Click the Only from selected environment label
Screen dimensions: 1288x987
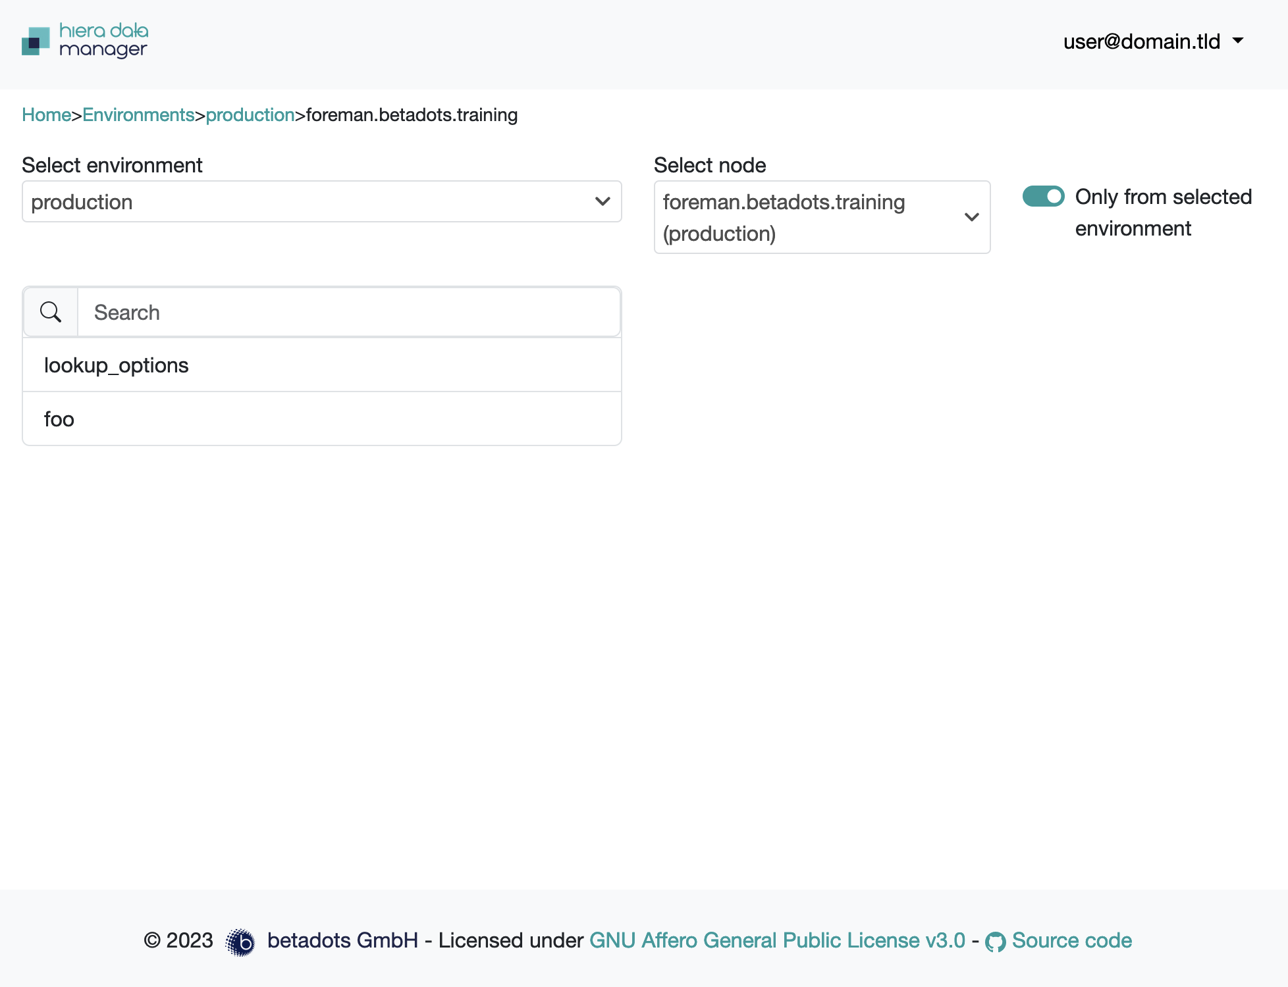tap(1163, 213)
